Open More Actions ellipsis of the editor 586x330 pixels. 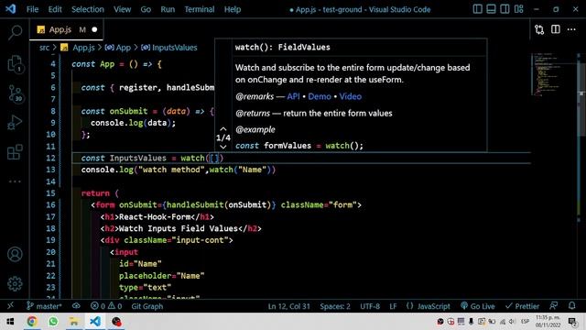click(x=571, y=29)
